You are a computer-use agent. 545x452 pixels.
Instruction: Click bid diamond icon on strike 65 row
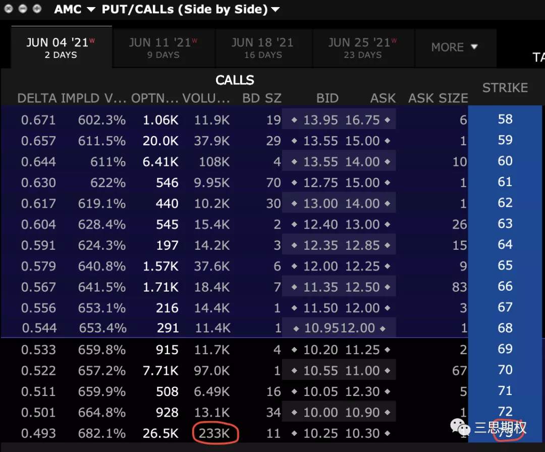pyautogui.click(x=294, y=266)
